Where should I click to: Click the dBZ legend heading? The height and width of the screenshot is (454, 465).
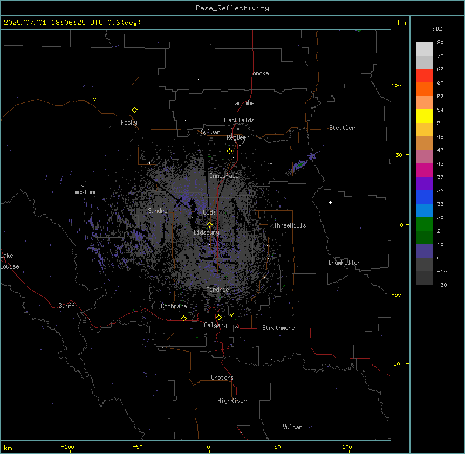[x=437, y=29]
